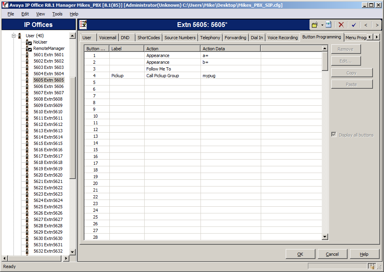Open the File menu
The height and width of the screenshot is (272, 384).
tap(11, 14)
